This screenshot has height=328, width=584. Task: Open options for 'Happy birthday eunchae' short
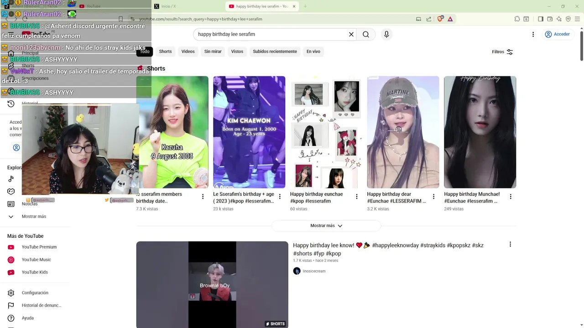(x=357, y=196)
